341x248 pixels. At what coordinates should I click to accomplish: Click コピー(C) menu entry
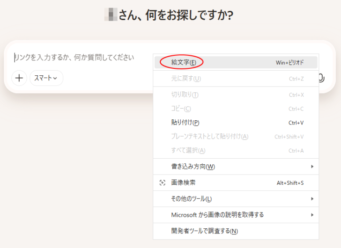click(x=181, y=109)
